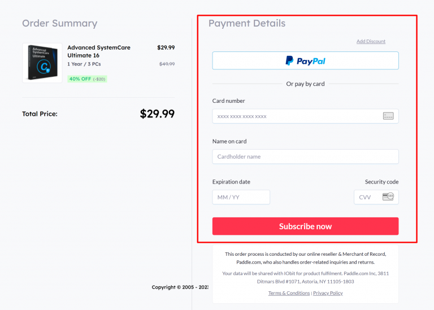Click the CVV security code field
The width and height of the screenshot is (434, 310).
pyautogui.click(x=367, y=197)
